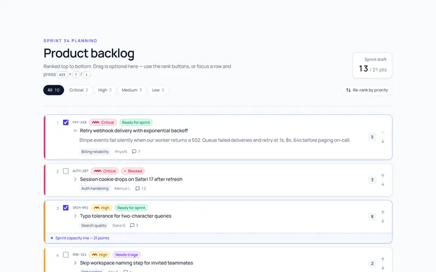Filter backlog by Critical priority
Screen dimensions: 436x272
click(79, 90)
